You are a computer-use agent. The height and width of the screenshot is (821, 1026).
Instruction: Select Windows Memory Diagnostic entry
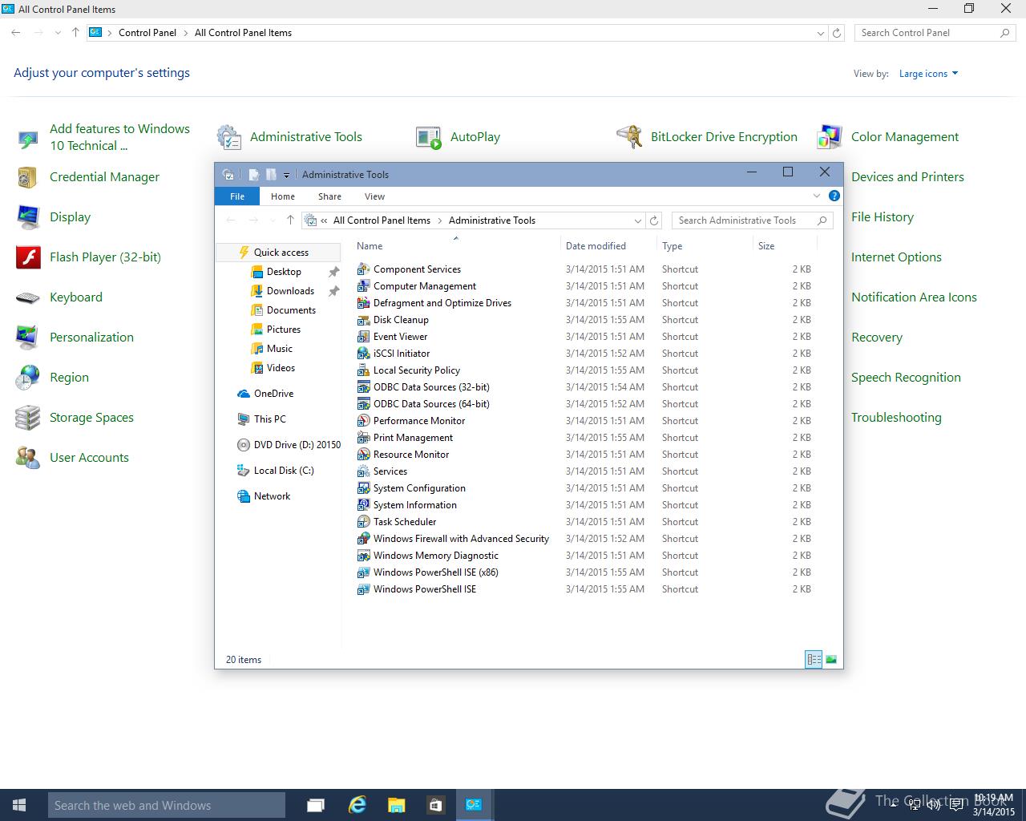pyautogui.click(x=436, y=556)
